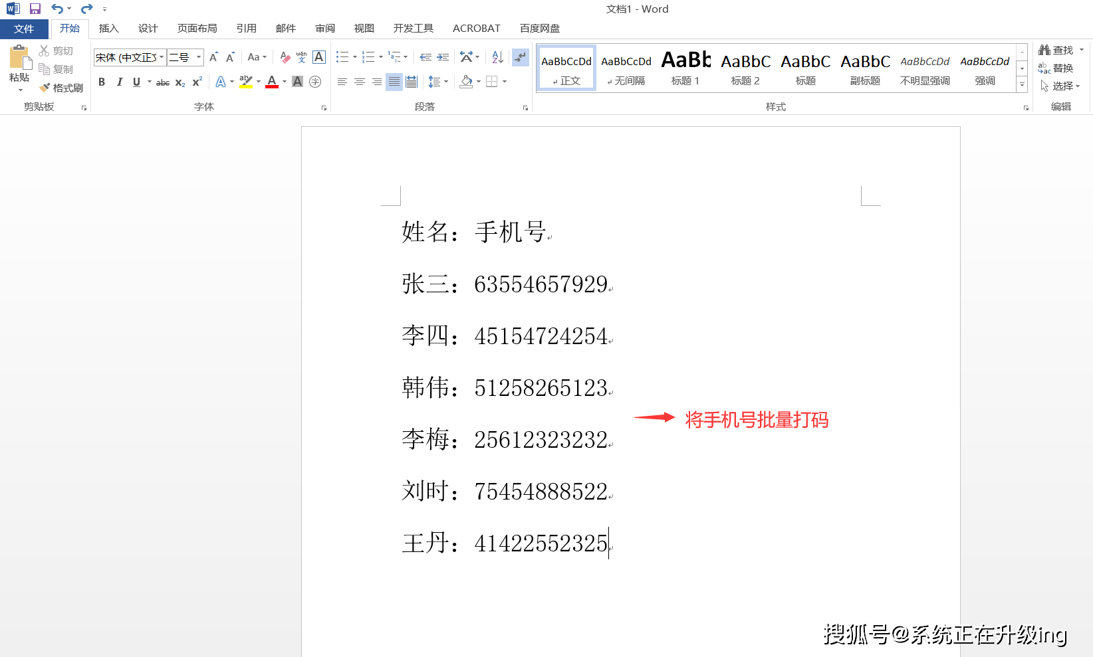Click the Save icon in quick access toolbar
The image size is (1093, 657).
[x=35, y=9]
